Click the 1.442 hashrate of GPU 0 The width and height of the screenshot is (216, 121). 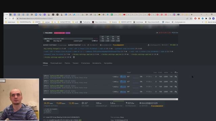coord(115,77)
